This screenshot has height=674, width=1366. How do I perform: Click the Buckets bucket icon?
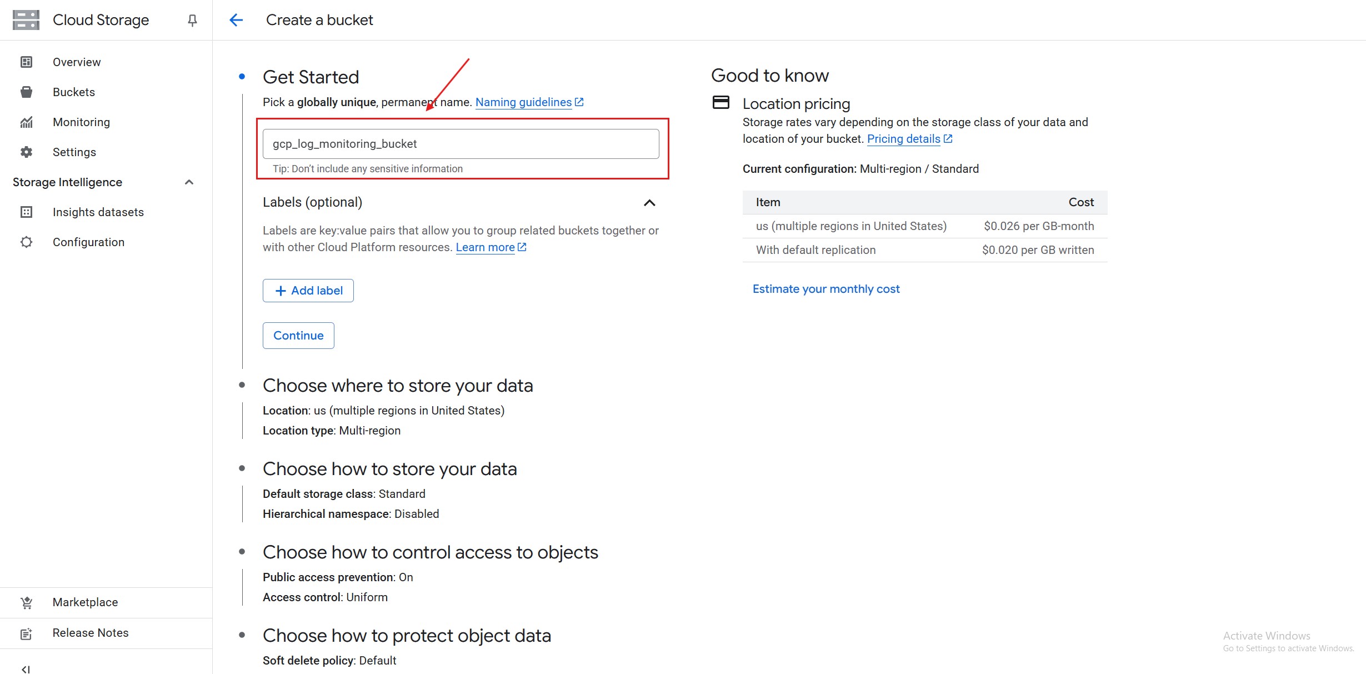[26, 92]
